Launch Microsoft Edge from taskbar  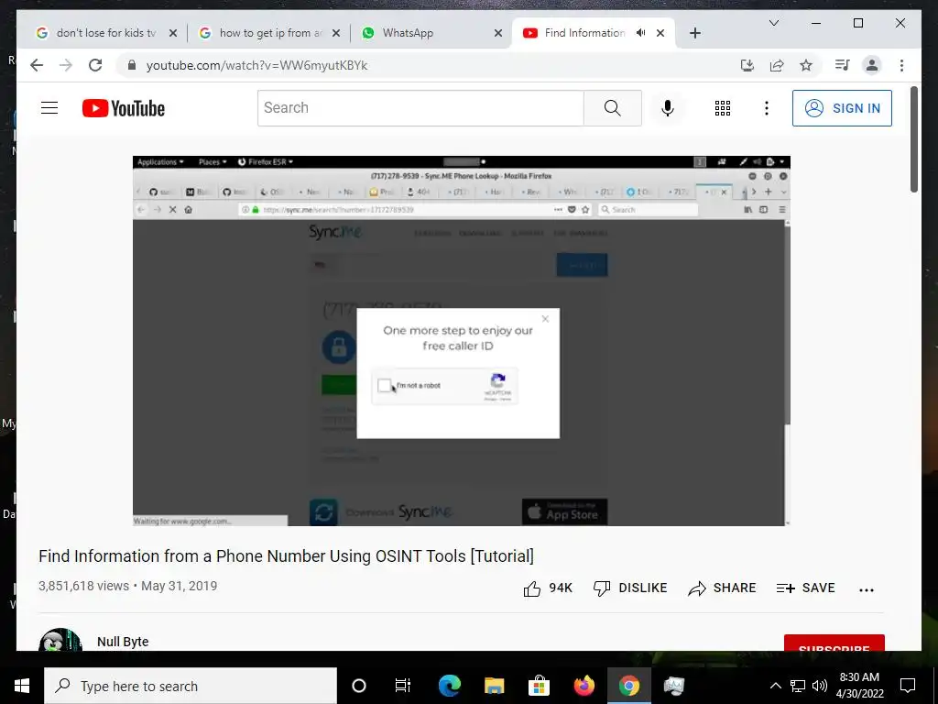tap(450, 686)
